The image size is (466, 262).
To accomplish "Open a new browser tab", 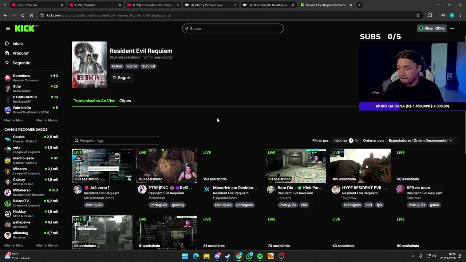I will click(359, 5).
